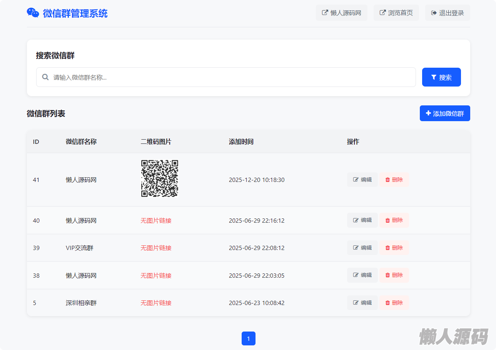Click the 无图片链接 text for VIP交流群
The image size is (496, 350).
click(156, 248)
